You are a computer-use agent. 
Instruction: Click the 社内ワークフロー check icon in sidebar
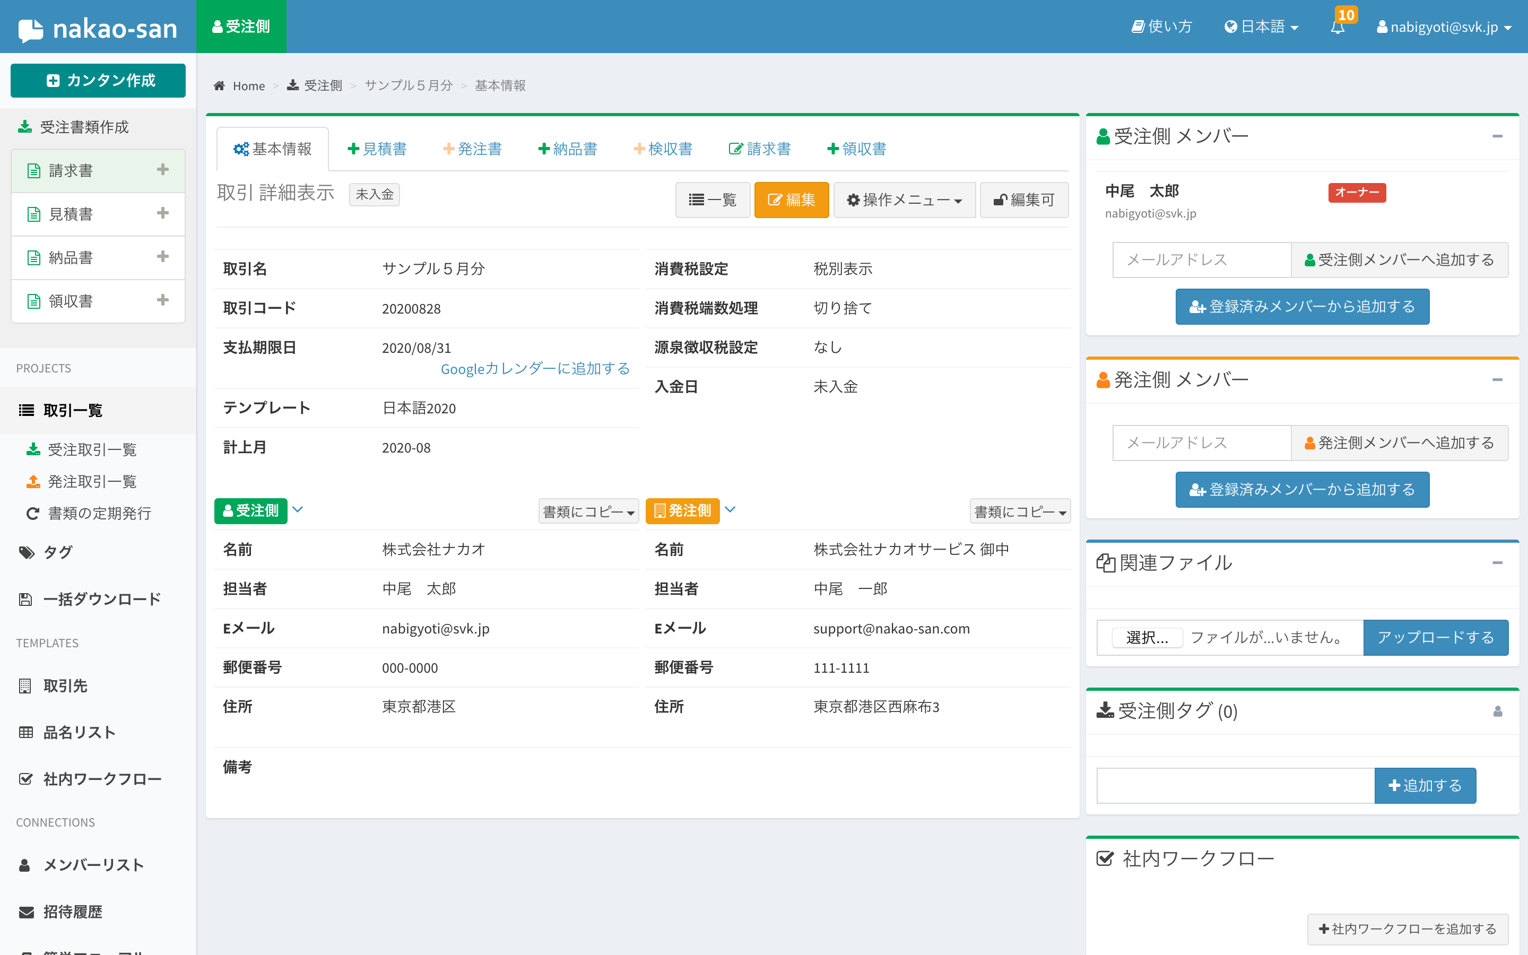click(26, 779)
